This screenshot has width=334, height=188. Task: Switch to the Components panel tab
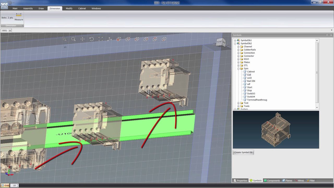272,180
